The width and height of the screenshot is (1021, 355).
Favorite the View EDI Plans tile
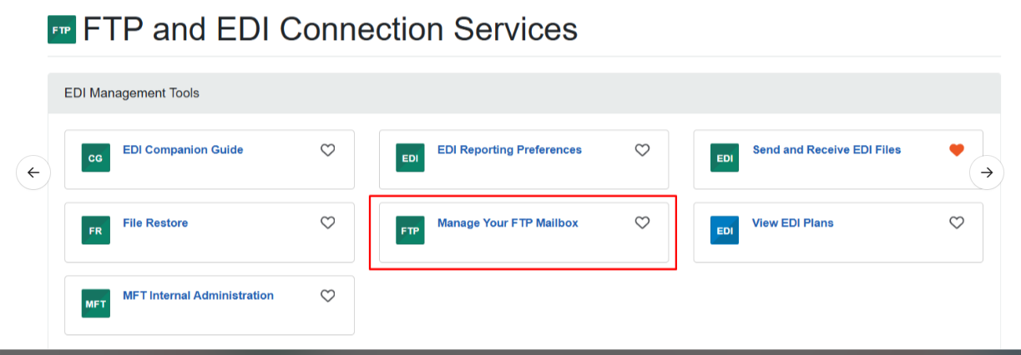pyautogui.click(x=957, y=222)
